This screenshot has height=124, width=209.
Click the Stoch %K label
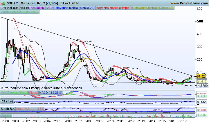tap(8, 109)
